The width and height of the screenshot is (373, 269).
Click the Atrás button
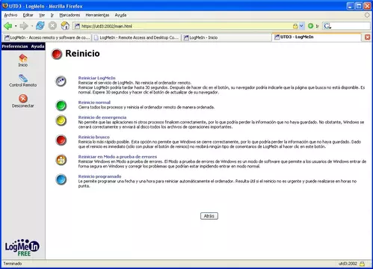tap(209, 216)
